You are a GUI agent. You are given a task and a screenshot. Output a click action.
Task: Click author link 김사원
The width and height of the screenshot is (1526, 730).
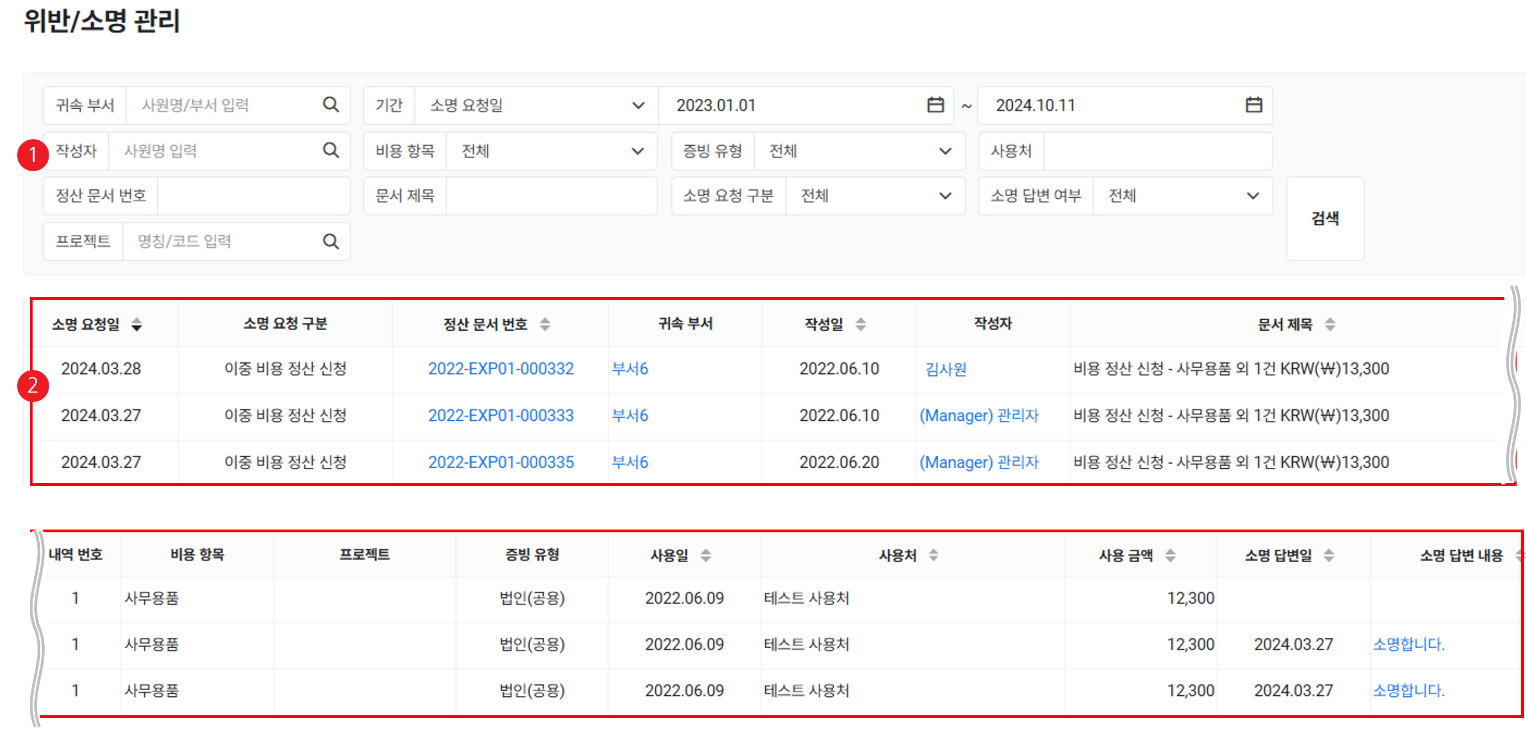tap(945, 369)
